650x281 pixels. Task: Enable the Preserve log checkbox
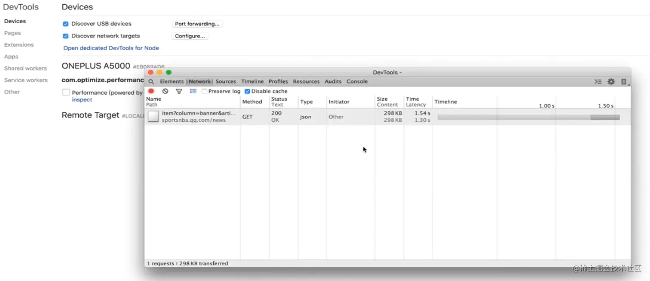coord(205,91)
